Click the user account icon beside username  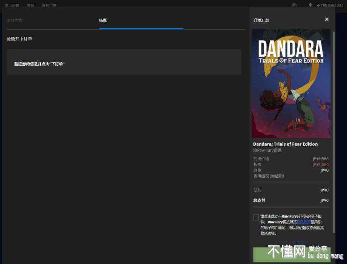[x=310, y=5]
